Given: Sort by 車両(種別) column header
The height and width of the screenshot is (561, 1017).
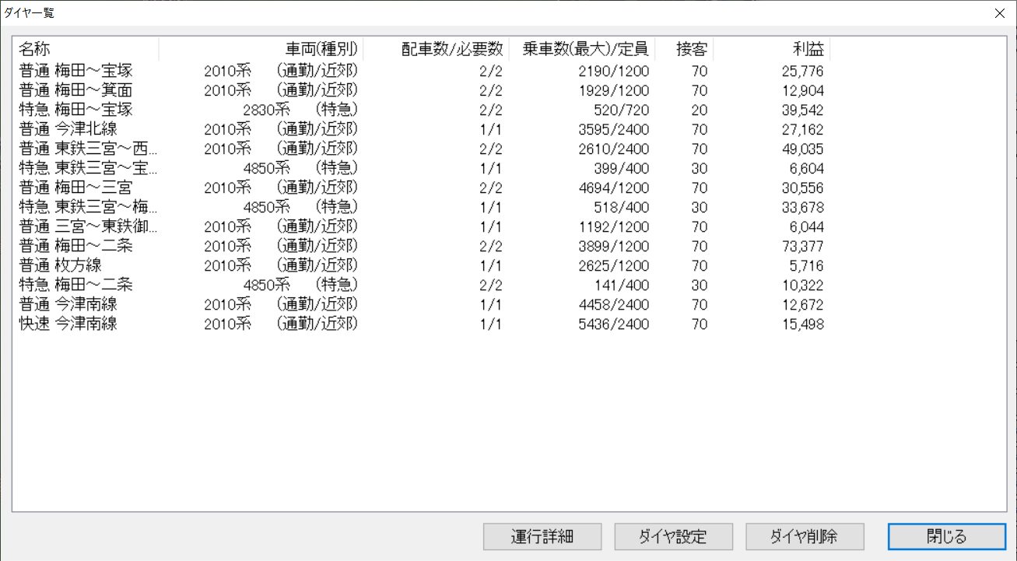Looking at the screenshot, I should point(261,49).
